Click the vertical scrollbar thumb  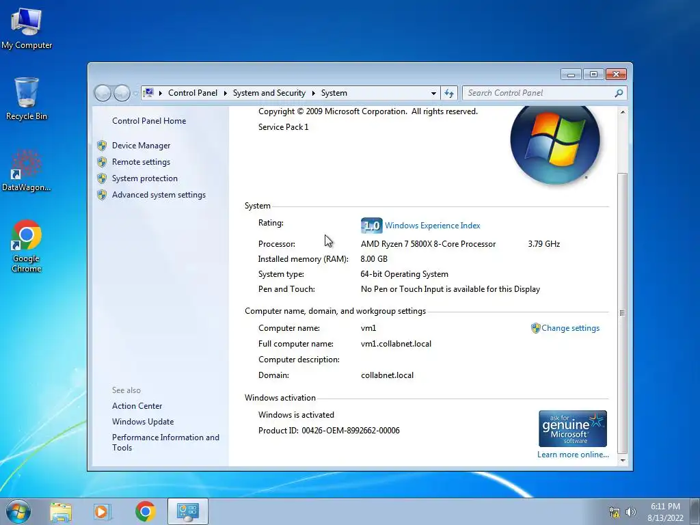pos(622,313)
